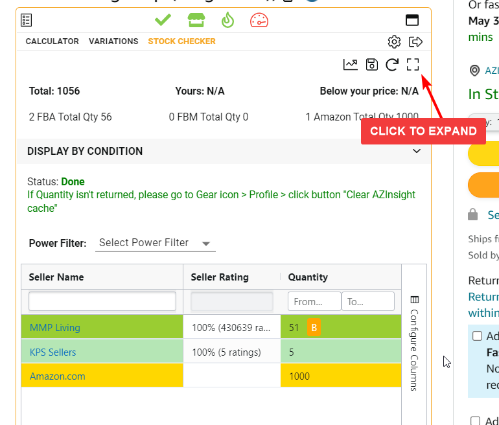Screen dimensions: 499x425
Task: Click the green flame icon
Action: (x=227, y=21)
